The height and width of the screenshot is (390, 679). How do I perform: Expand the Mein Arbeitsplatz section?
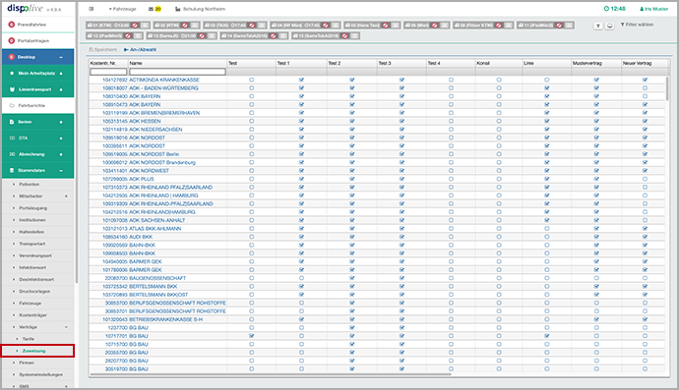pyautogui.click(x=61, y=74)
